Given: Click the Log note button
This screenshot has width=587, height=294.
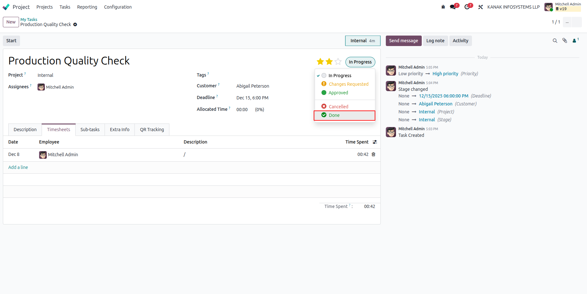Looking at the screenshot, I should click(x=435, y=41).
